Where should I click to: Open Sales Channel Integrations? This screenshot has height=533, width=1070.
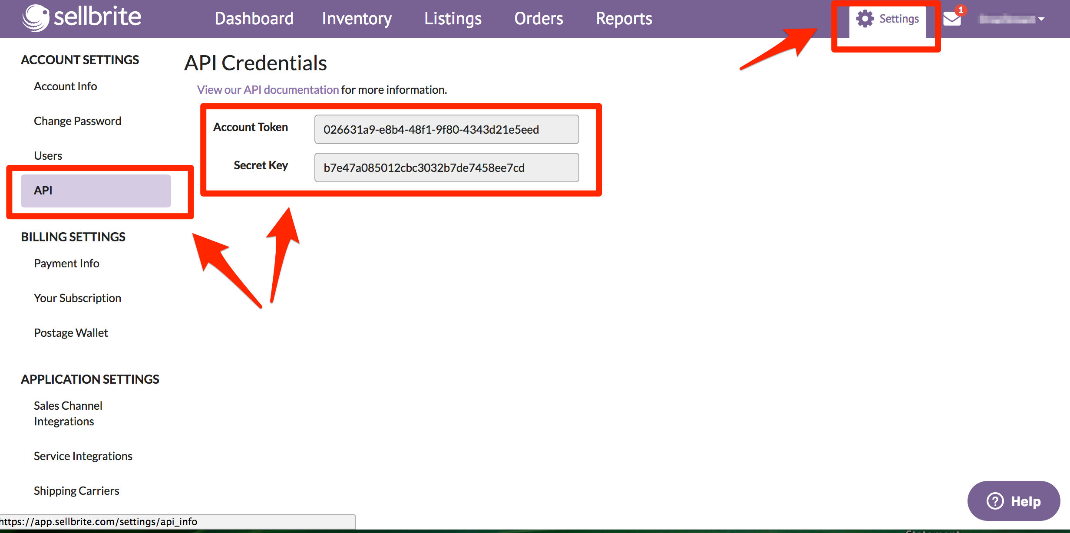pyautogui.click(x=68, y=414)
